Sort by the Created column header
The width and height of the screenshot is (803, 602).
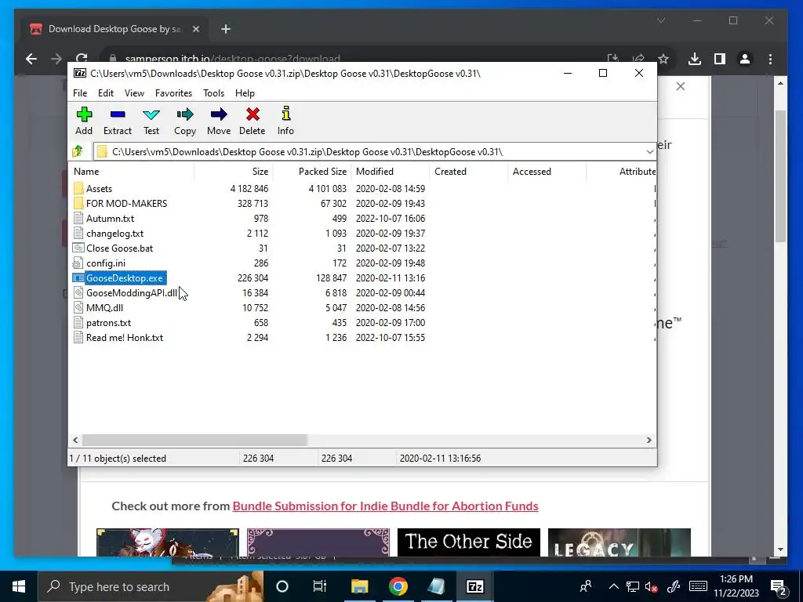click(468, 172)
